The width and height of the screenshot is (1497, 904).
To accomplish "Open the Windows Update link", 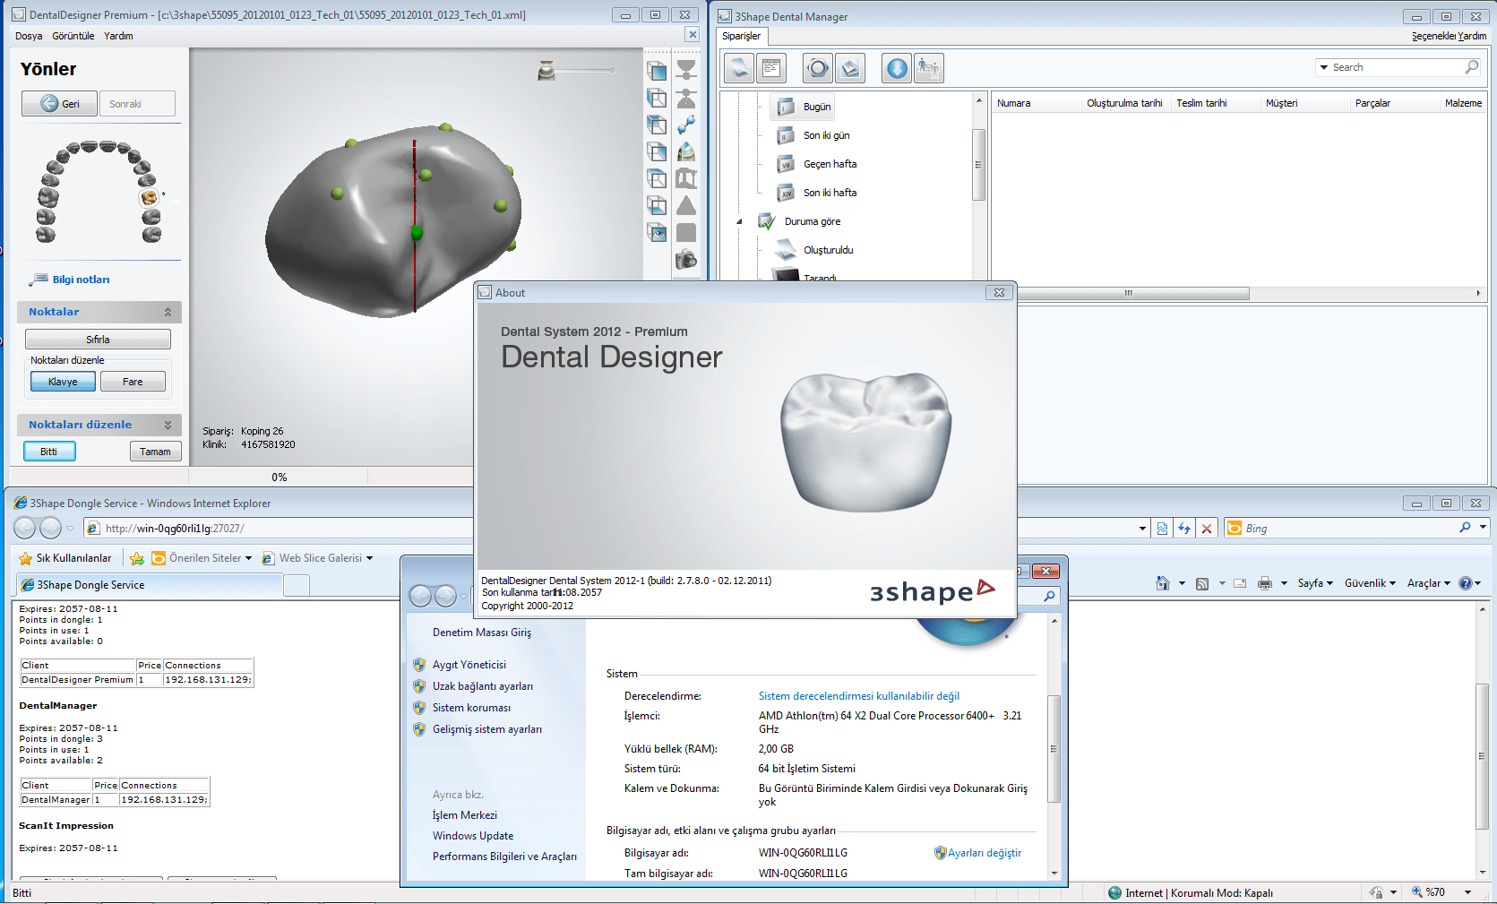I will [x=473, y=836].
